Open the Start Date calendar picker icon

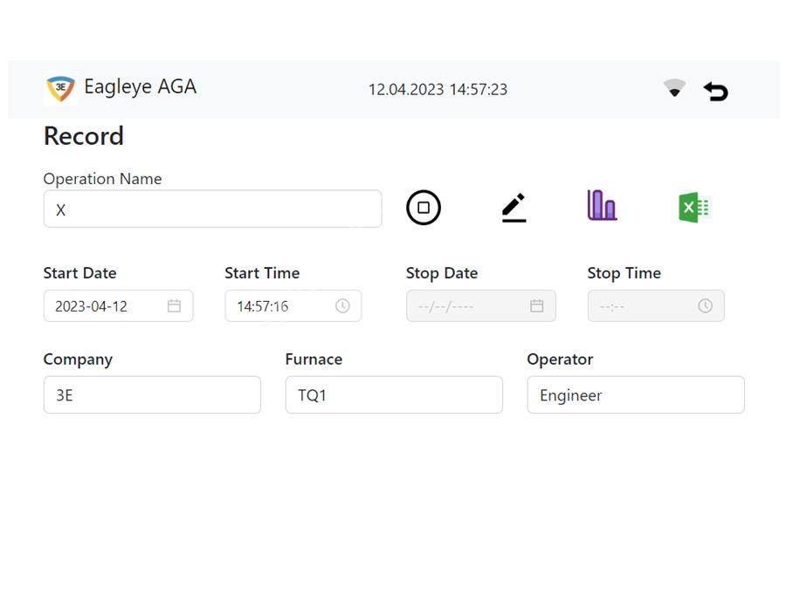coord(174,306)
